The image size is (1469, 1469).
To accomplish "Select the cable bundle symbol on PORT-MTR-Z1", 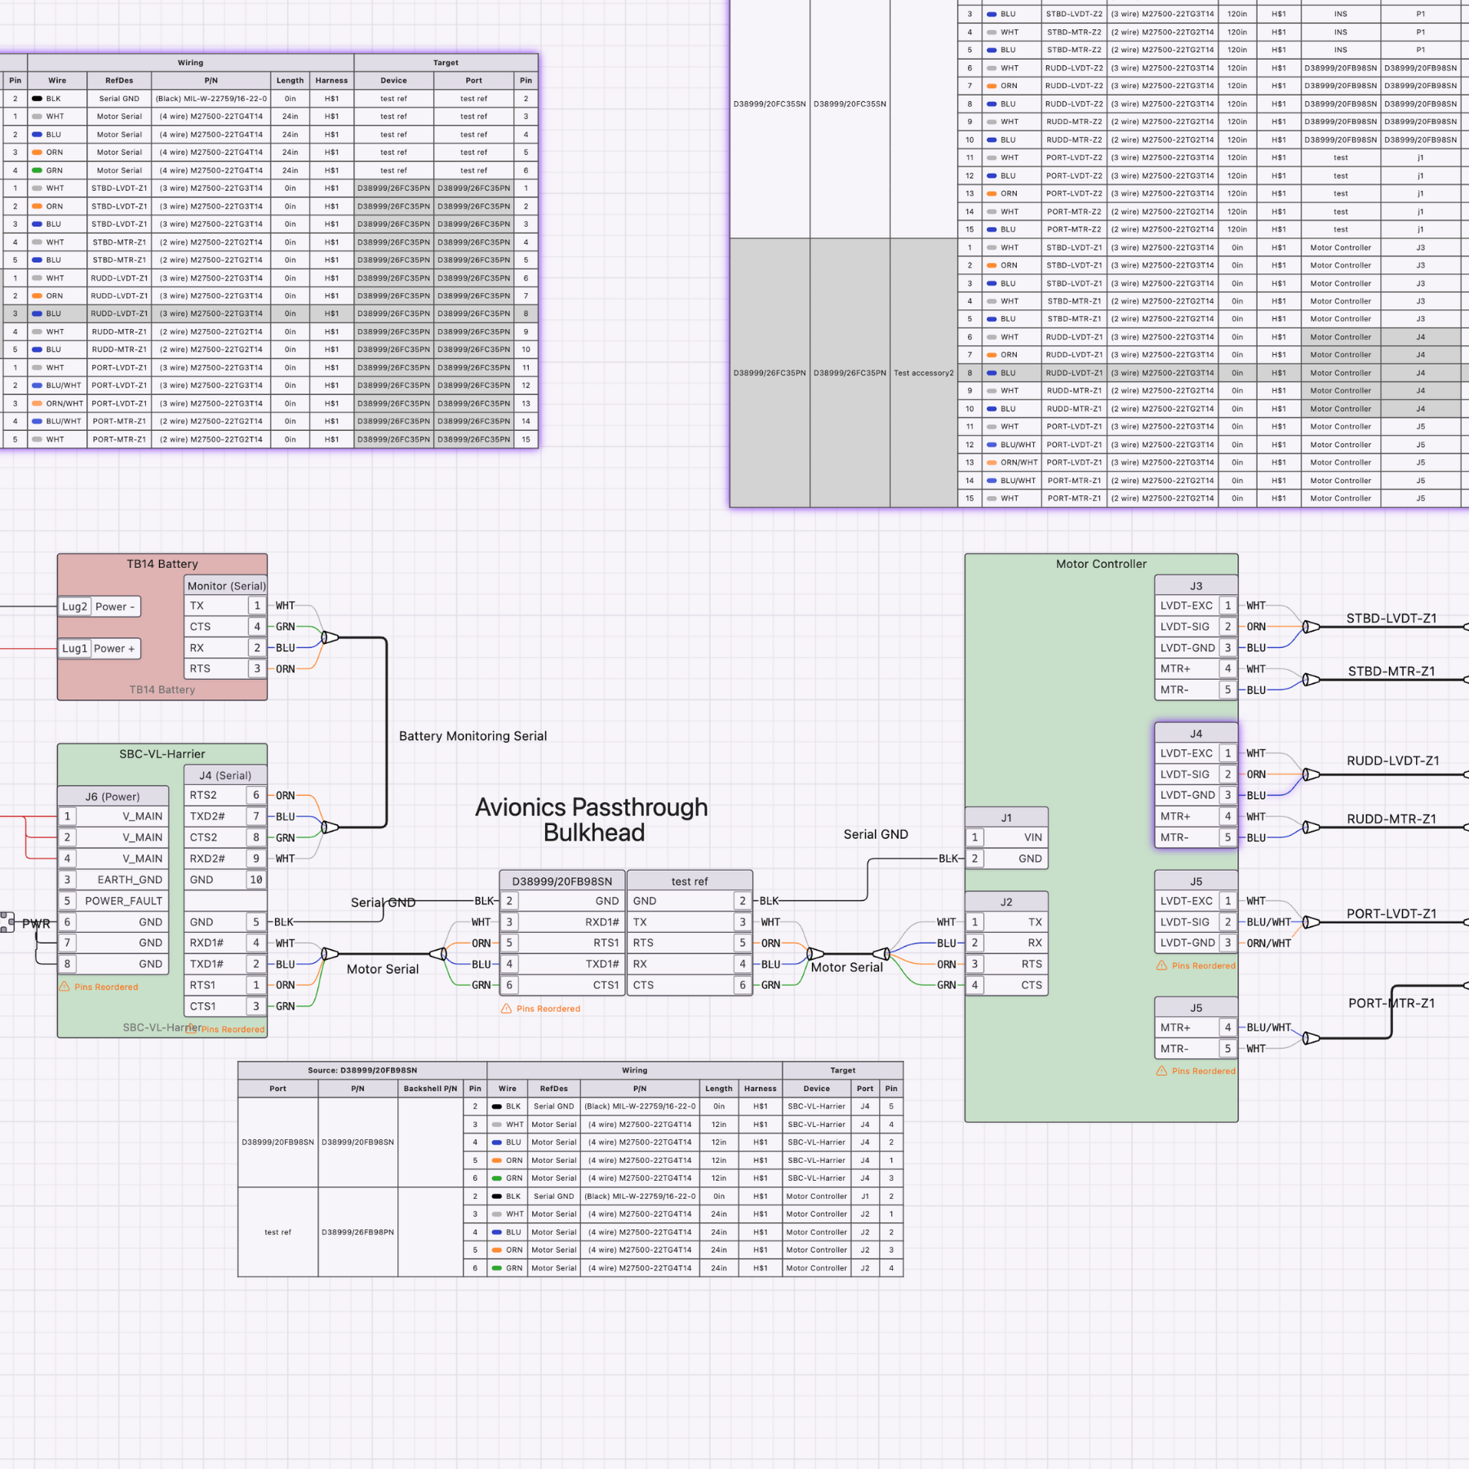I will coord(1311,1038).
